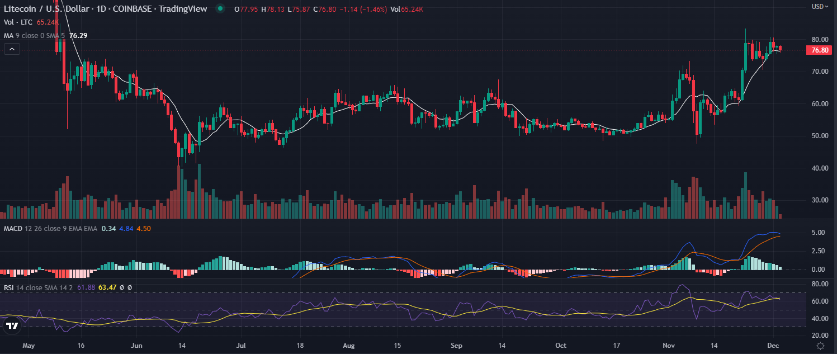
Task: Open the USD currency dropdown
Action: [819, 7]
